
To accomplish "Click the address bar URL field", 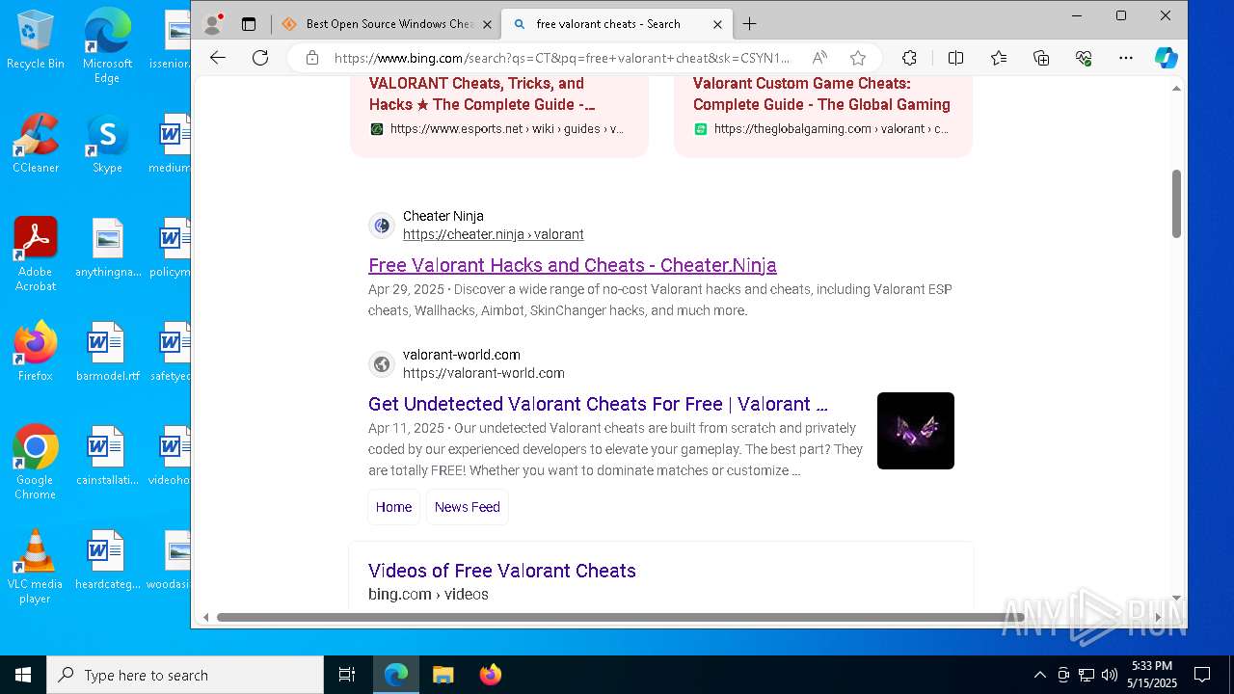I will pos(562,58).
